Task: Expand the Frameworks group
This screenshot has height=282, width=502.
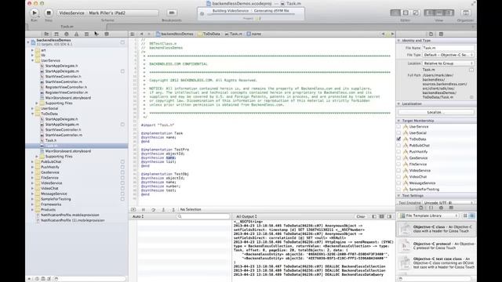Action: (x=33, y=204)
